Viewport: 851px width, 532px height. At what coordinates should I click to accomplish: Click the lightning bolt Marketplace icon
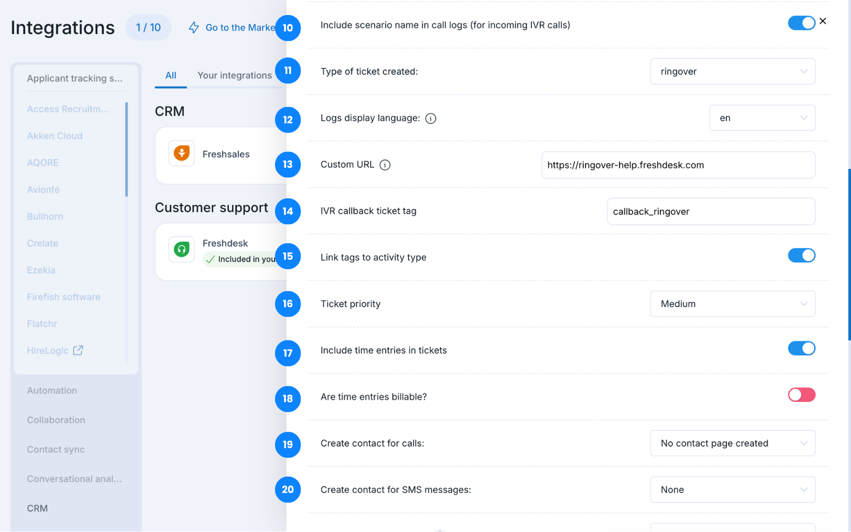[193, 27]
